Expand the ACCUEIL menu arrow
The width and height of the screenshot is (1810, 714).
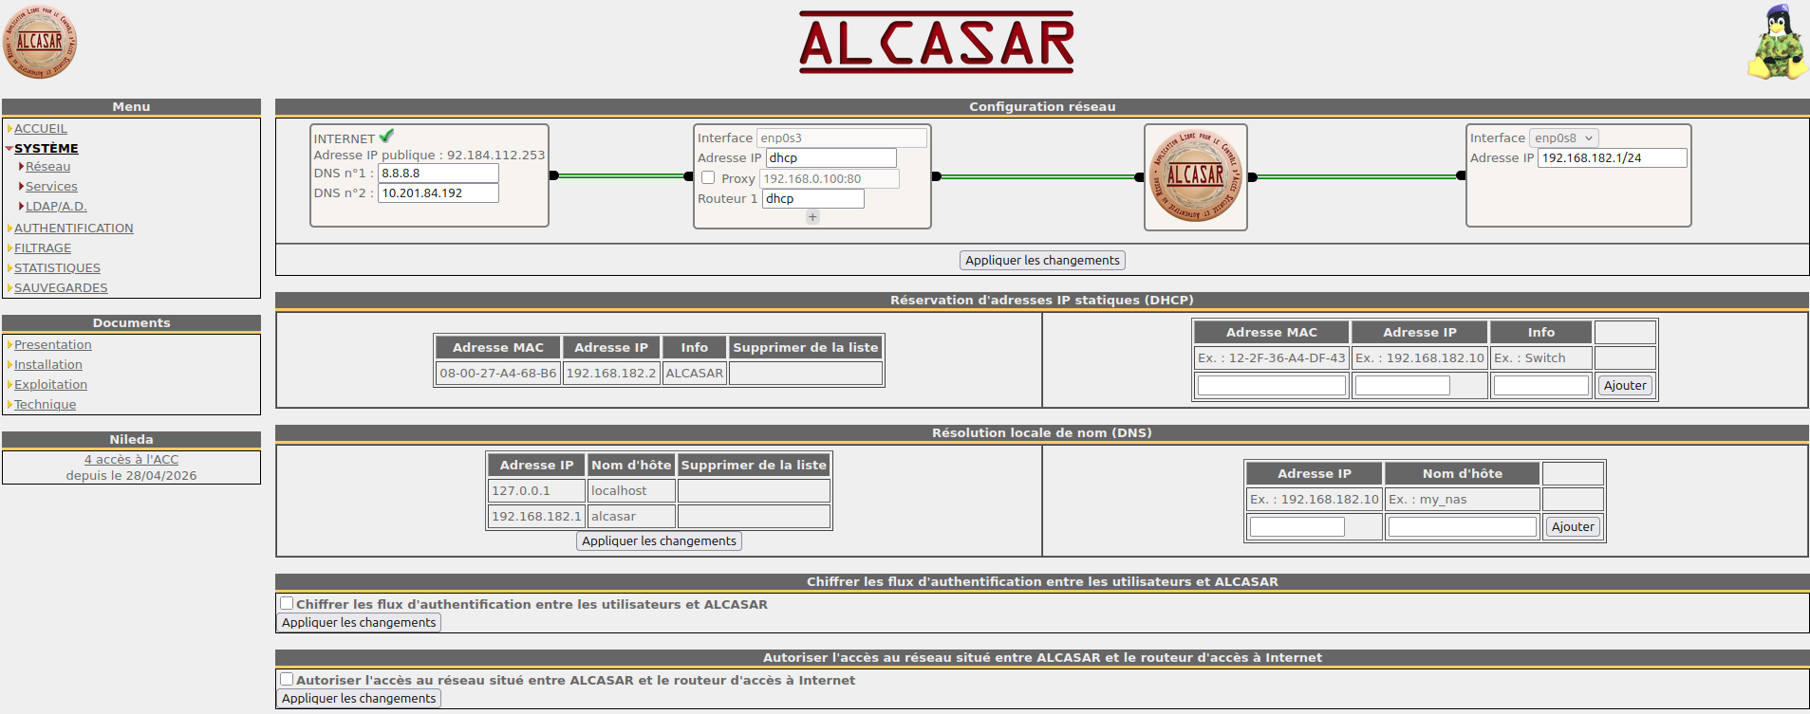(x=9, y=128)
